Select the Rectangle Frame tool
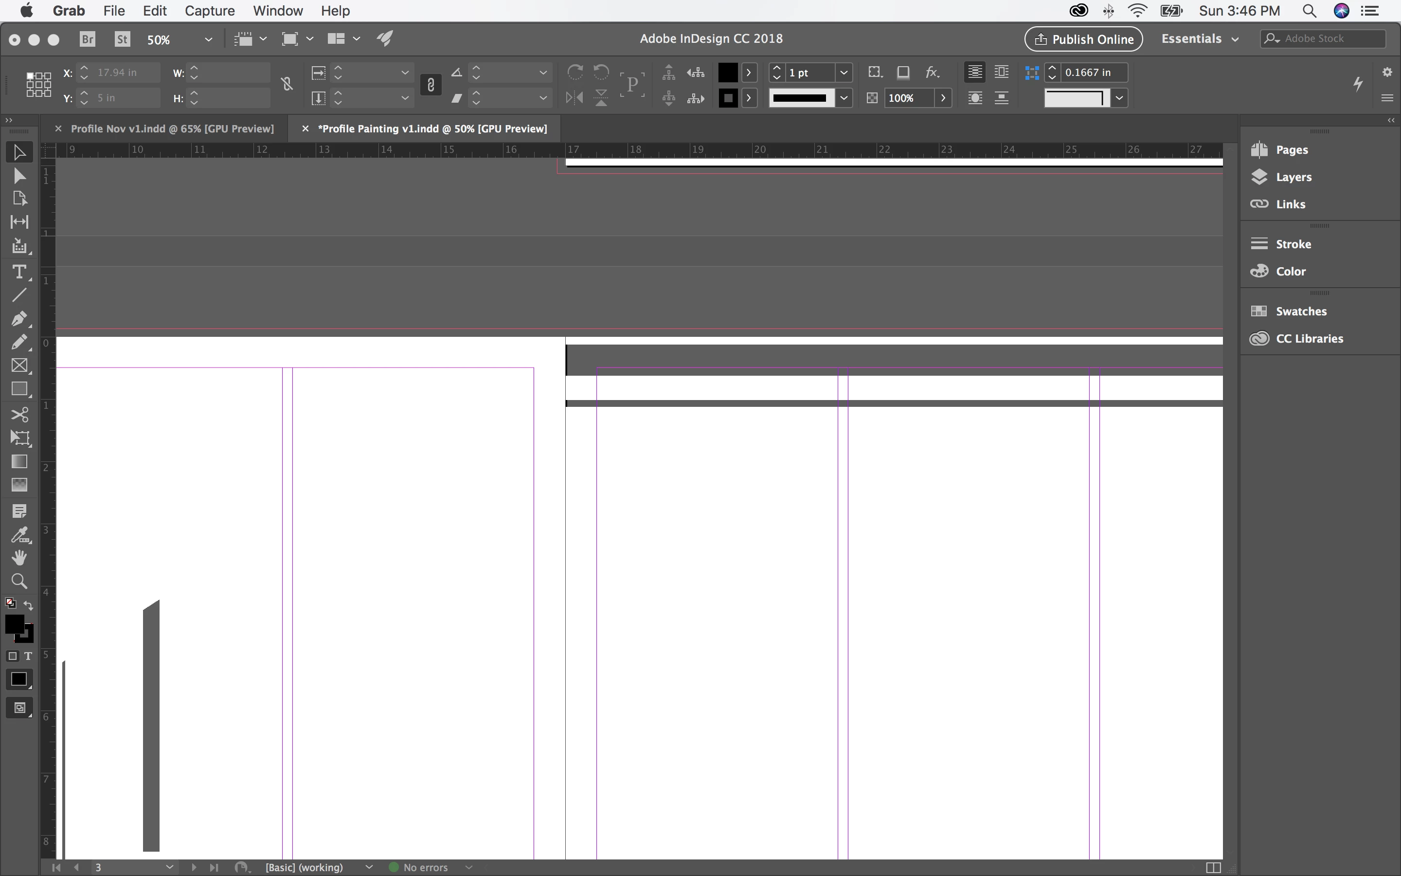The image size is (1401, 876). [x=19, y=365]
